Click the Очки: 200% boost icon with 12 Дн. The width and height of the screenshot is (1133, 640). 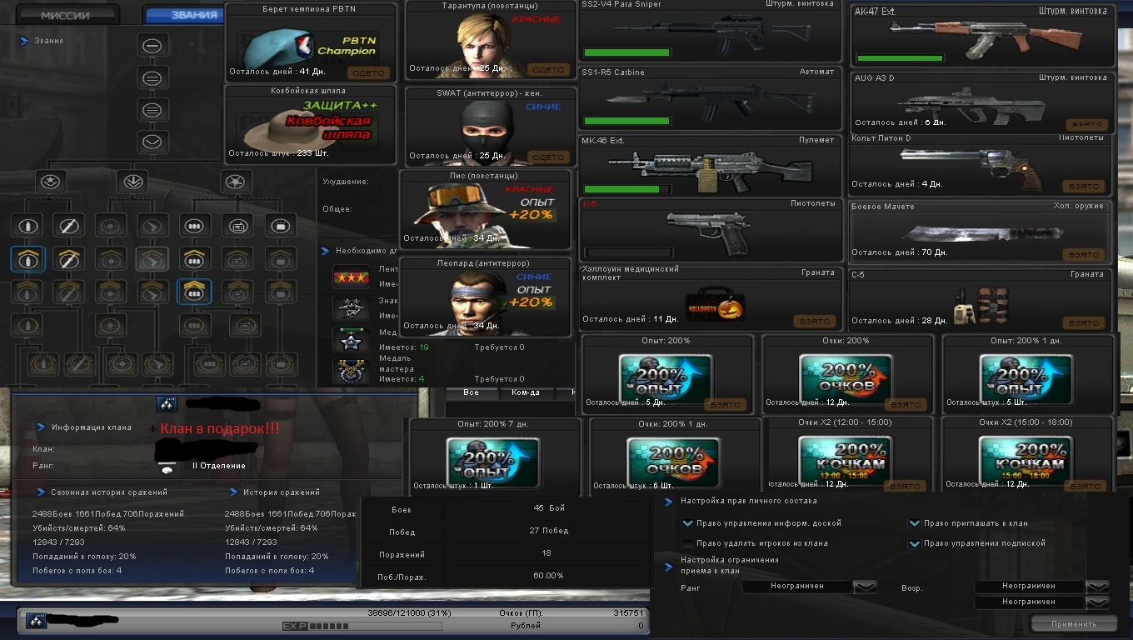846,378
